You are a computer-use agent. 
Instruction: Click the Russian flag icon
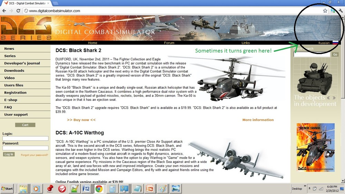pos(335,43)
